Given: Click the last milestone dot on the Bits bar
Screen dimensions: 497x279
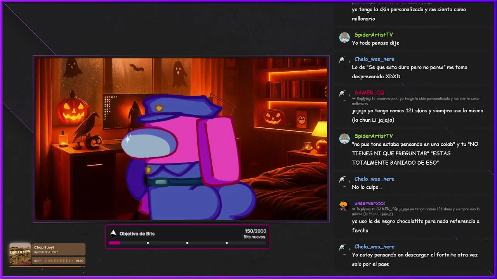Looking at the screenshot, I should coord(227,243).
